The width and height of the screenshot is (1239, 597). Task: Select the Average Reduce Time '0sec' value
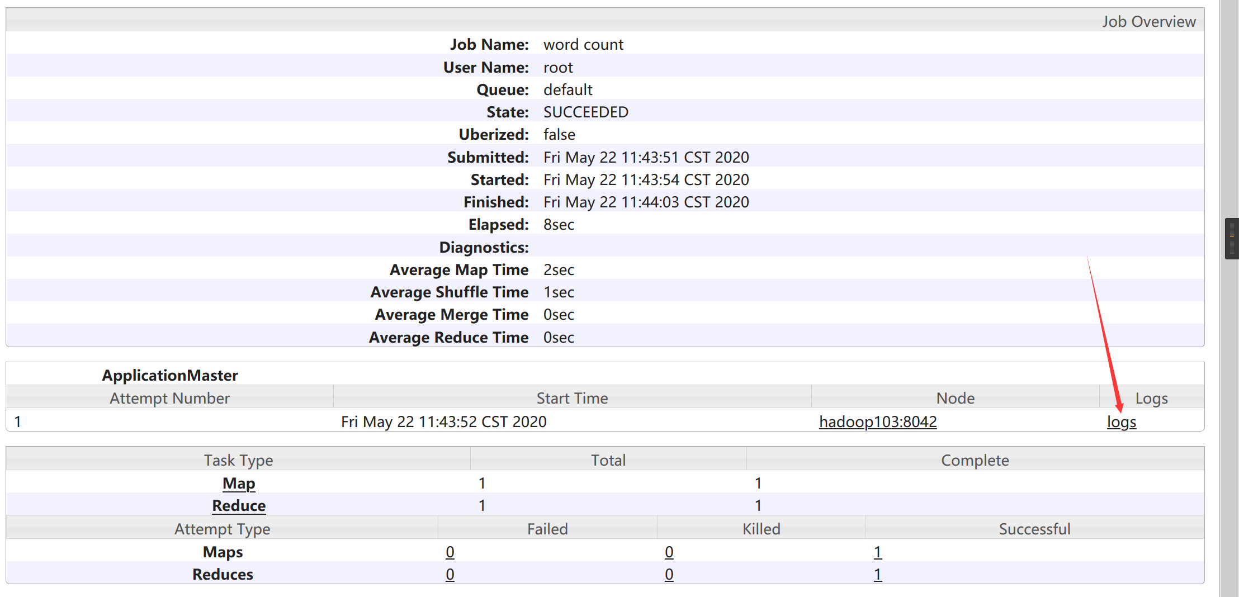pyautogui.click(x=559, y=337)
